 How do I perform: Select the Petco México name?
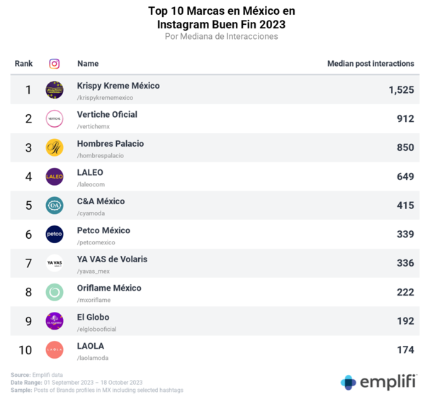point(103,230)
